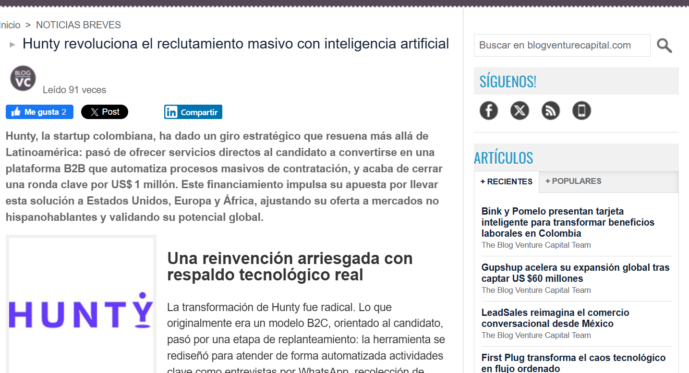This screenshot has width=689, height=373.
Task: Focus the Buscar en blogventurecapital.com field
Action: point(562,45)
